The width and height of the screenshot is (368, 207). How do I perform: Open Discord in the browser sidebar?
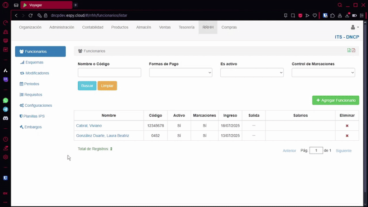tap(6, 118)
